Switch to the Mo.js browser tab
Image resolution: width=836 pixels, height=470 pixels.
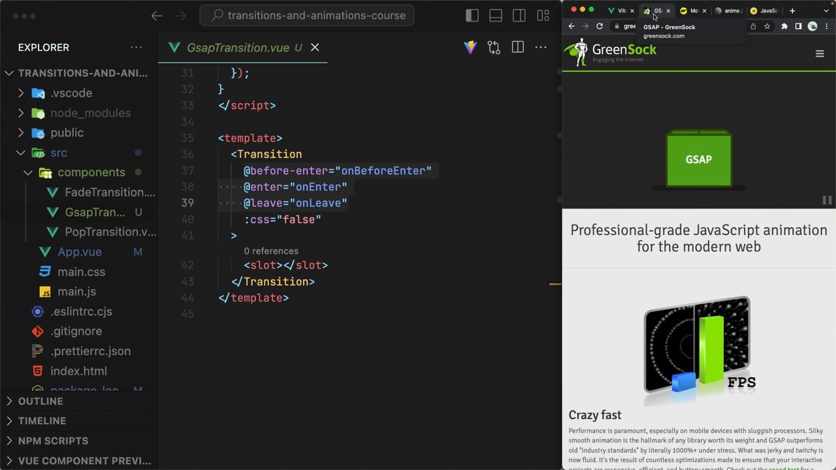pos(689,10)
